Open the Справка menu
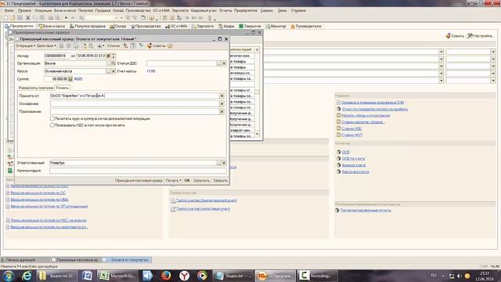 [298, 10]
